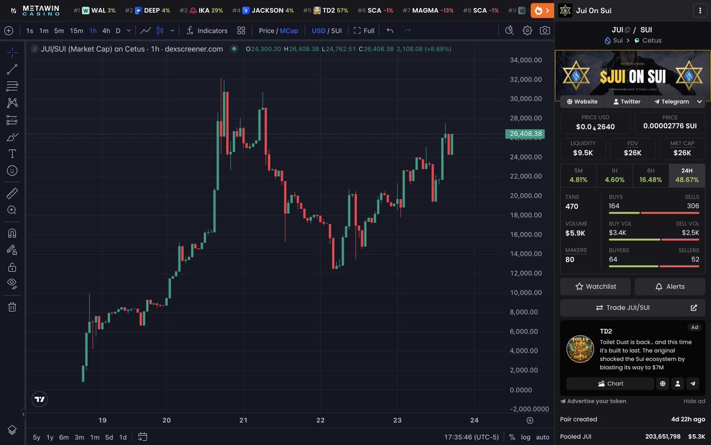Activate the zoom in tool
711x445 pixels.
(12, 210)
